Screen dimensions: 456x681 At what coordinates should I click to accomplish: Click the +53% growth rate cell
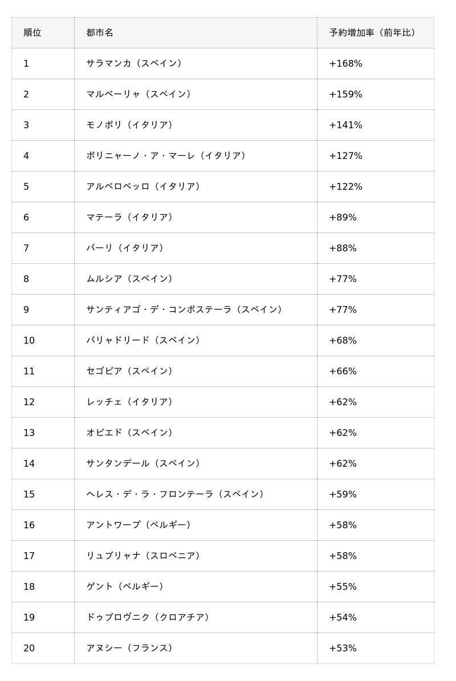click(343, 649)
